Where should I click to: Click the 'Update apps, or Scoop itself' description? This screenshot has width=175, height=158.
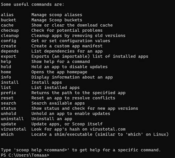click(x=67, y=124)
